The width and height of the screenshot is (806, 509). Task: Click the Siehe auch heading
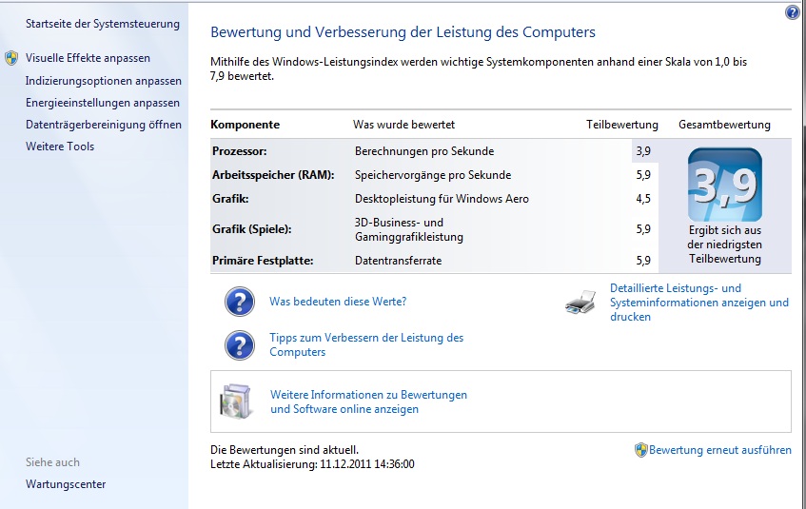[52, 462]
